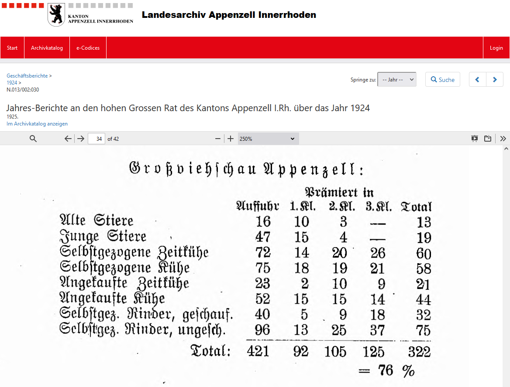The width and height of the screenshot is (510, 387).
Task: Click the Login button
Action: pos(496,48)
